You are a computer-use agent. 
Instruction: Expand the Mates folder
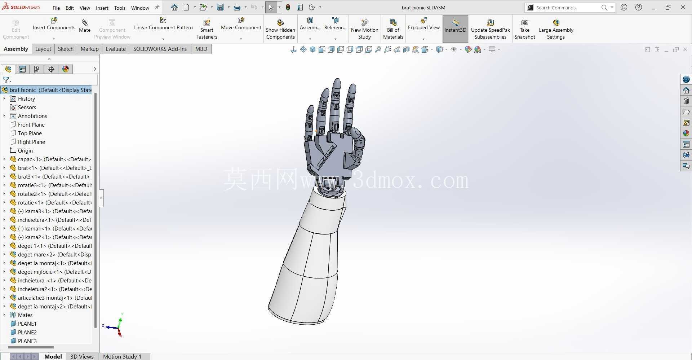[4, 315]
